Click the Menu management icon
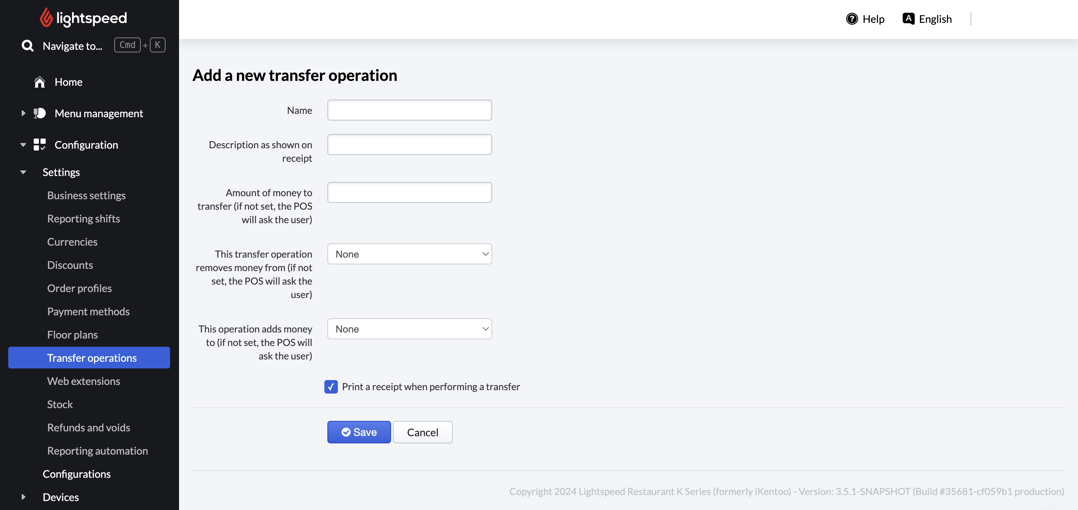 [x=40, y=113]
